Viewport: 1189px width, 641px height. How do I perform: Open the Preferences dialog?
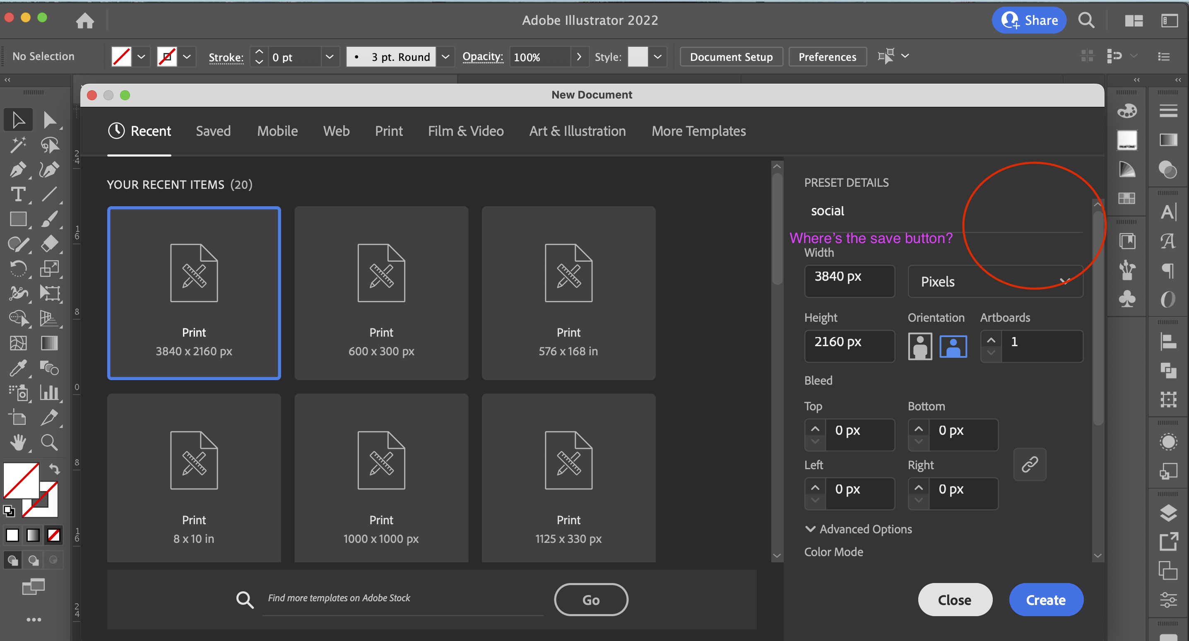click(827, 56)
